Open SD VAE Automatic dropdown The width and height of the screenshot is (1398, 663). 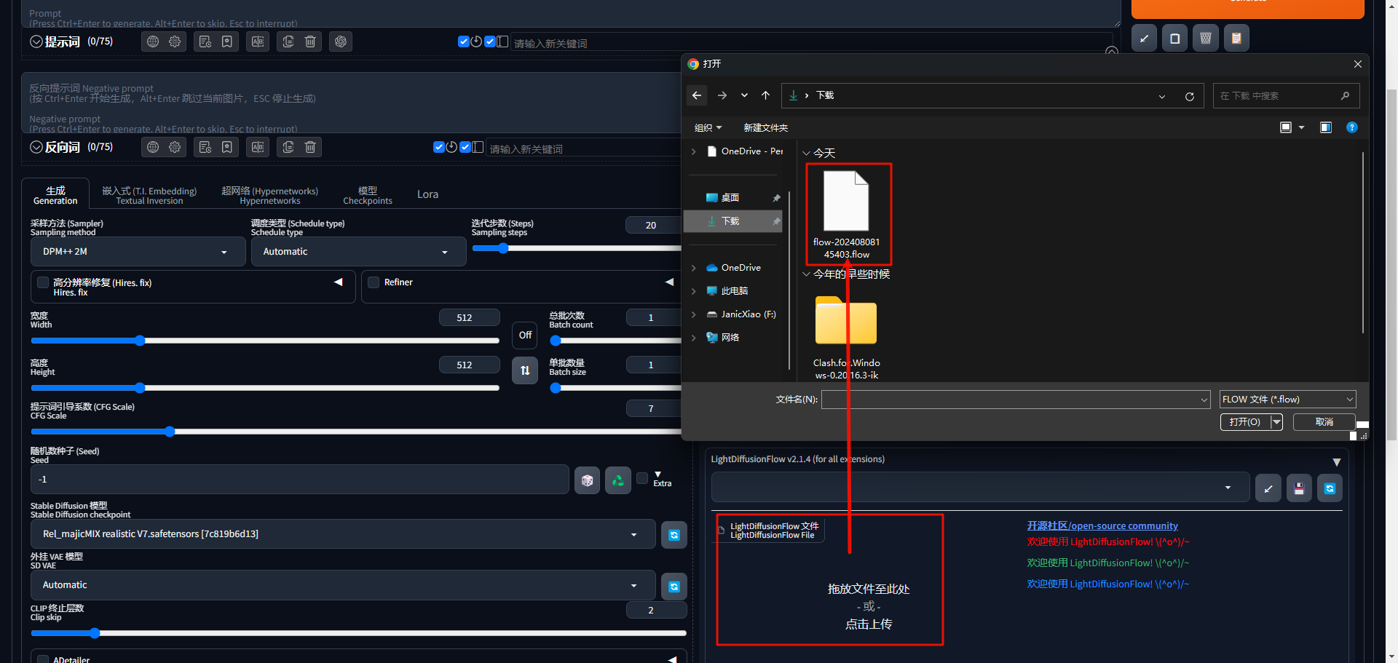click(x=343, y=585)
